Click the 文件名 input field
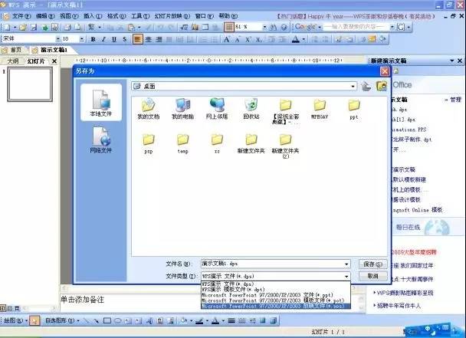This screenshot has width=466, height=338. pos(272,264)
